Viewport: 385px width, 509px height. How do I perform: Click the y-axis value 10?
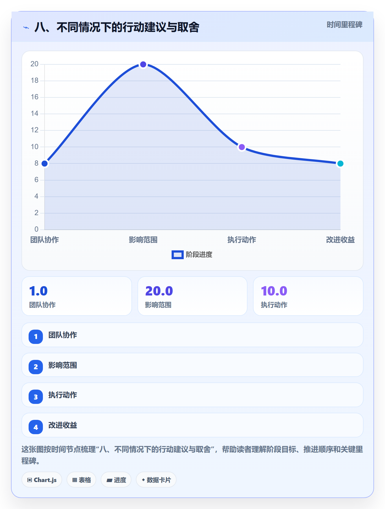coord(34,147)
